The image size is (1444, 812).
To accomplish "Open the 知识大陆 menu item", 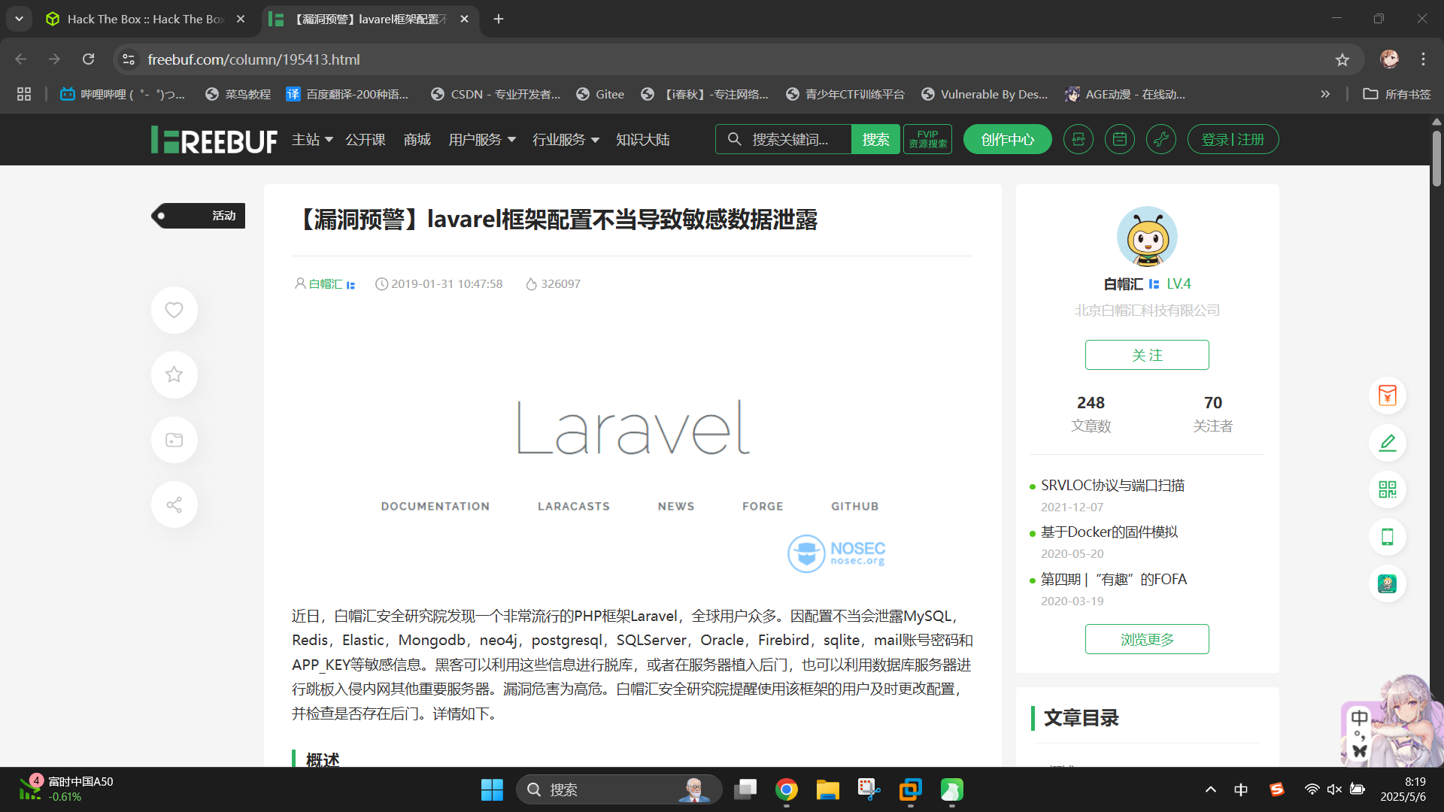I will (642, 140).
